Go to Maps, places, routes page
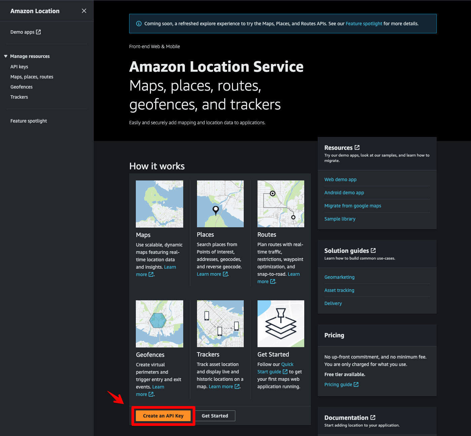The width and height of the screenshot is (471, 436). click(x=32, y=77)
